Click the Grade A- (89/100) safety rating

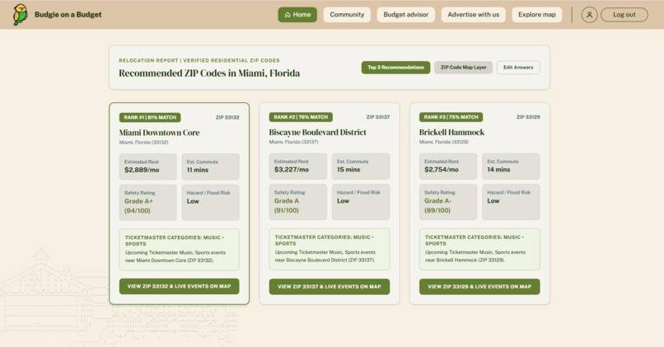[x=438, y=205]
